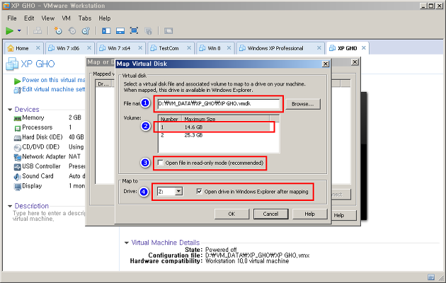
Task: Click the VMware icon in title bar
Action: point(6,6)
